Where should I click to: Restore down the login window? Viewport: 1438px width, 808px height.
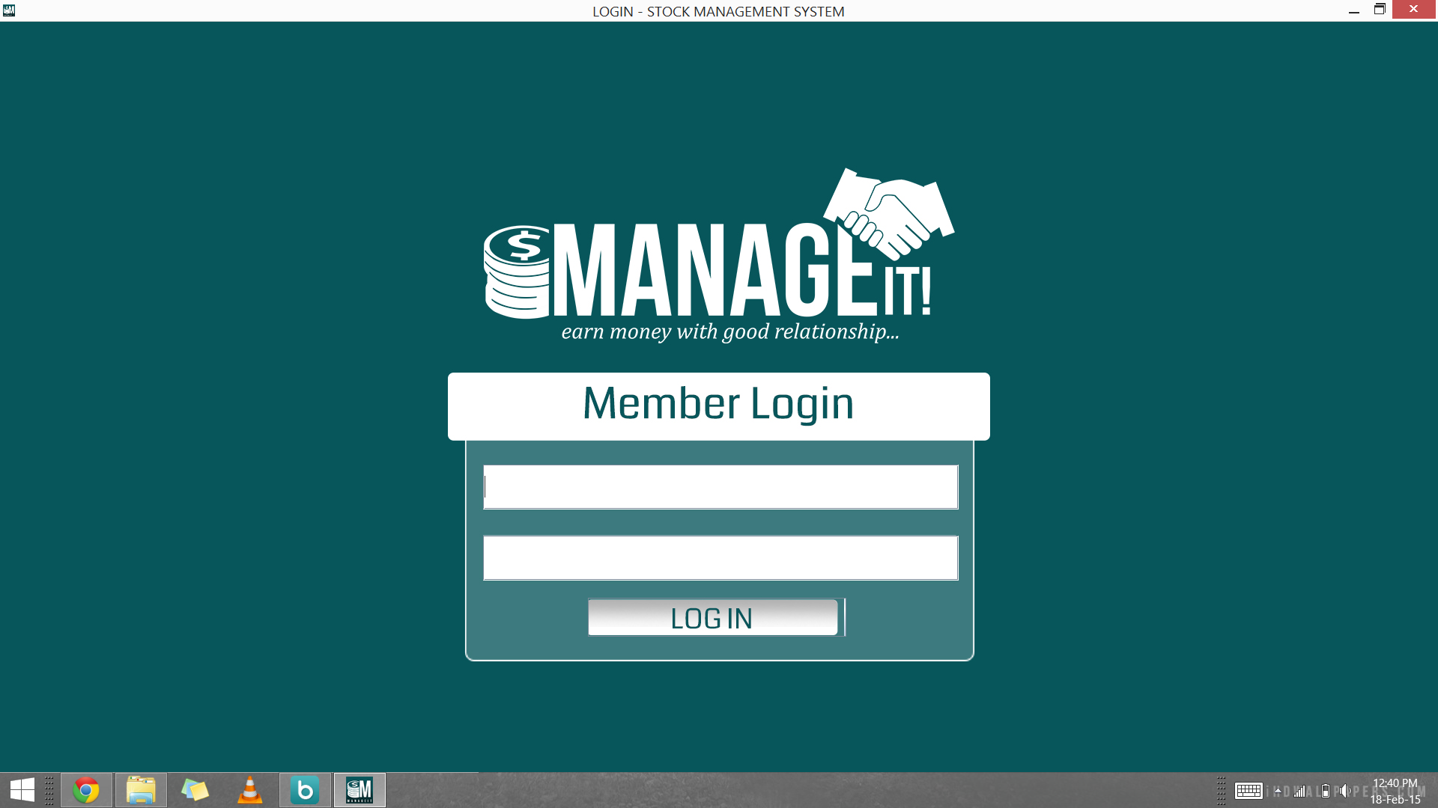[x=1380, y=10]
